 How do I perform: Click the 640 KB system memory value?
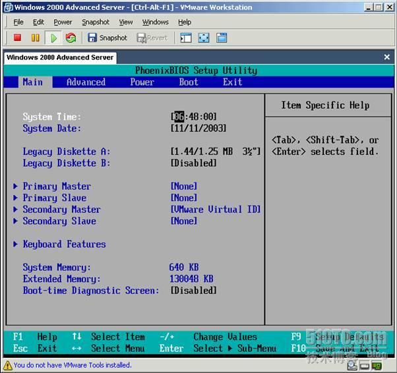tap(184, 267)
